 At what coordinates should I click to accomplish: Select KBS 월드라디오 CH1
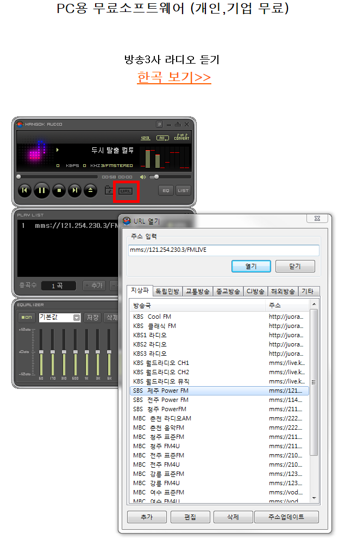pyautogui.click(x=219, y=363)
